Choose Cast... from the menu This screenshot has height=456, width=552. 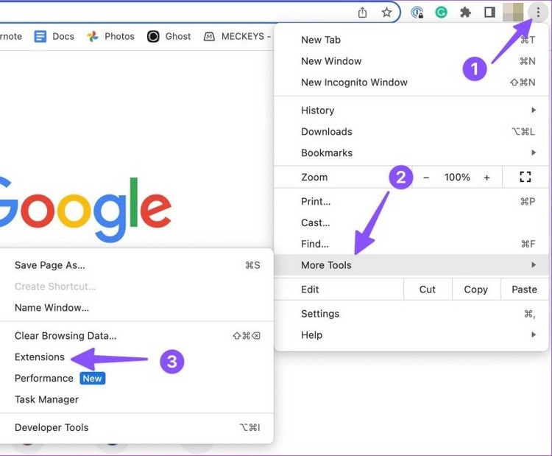[x=411, y=222]
